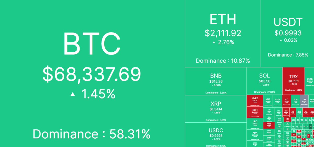Select the USDC tile
Viewport: 314px width, 147px height.
[216, 134]
